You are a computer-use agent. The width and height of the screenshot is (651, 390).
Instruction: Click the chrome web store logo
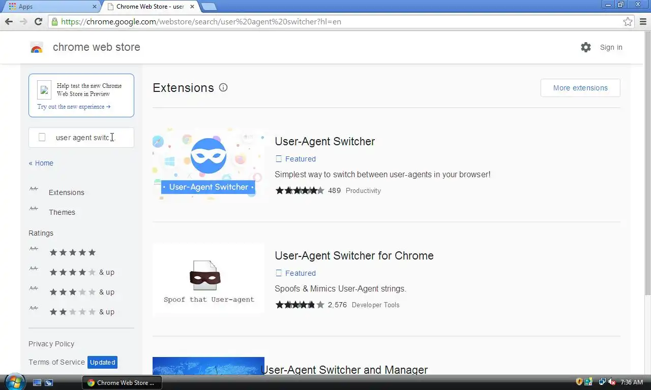pos(37,47)
